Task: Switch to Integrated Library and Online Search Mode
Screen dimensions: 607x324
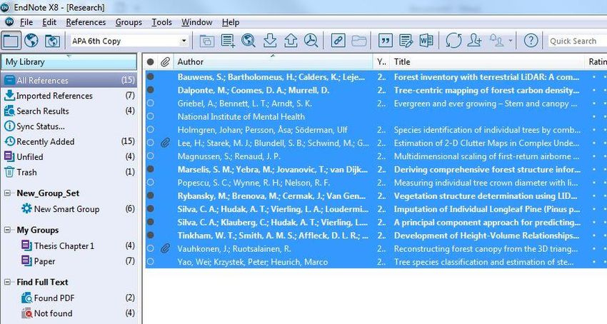Action: click(52, 41)
